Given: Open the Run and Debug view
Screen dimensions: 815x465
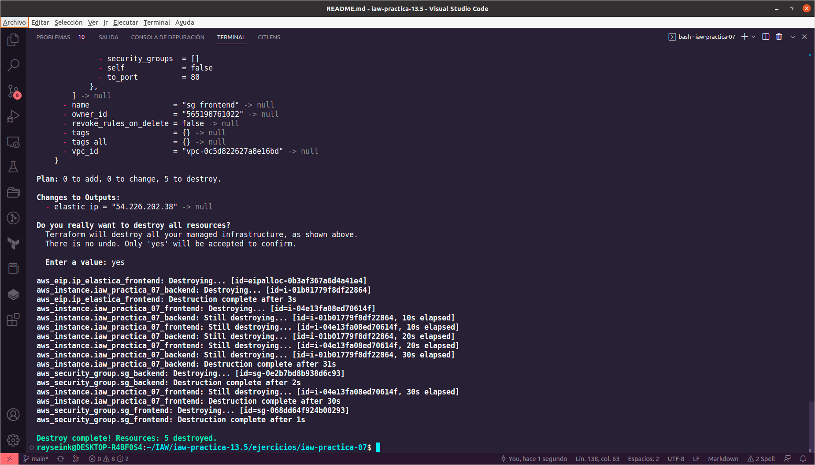Looking at the screenshot, I should point(13,115).
